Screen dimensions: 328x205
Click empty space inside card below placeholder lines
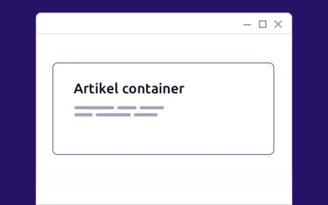click(x=163, y=137)
